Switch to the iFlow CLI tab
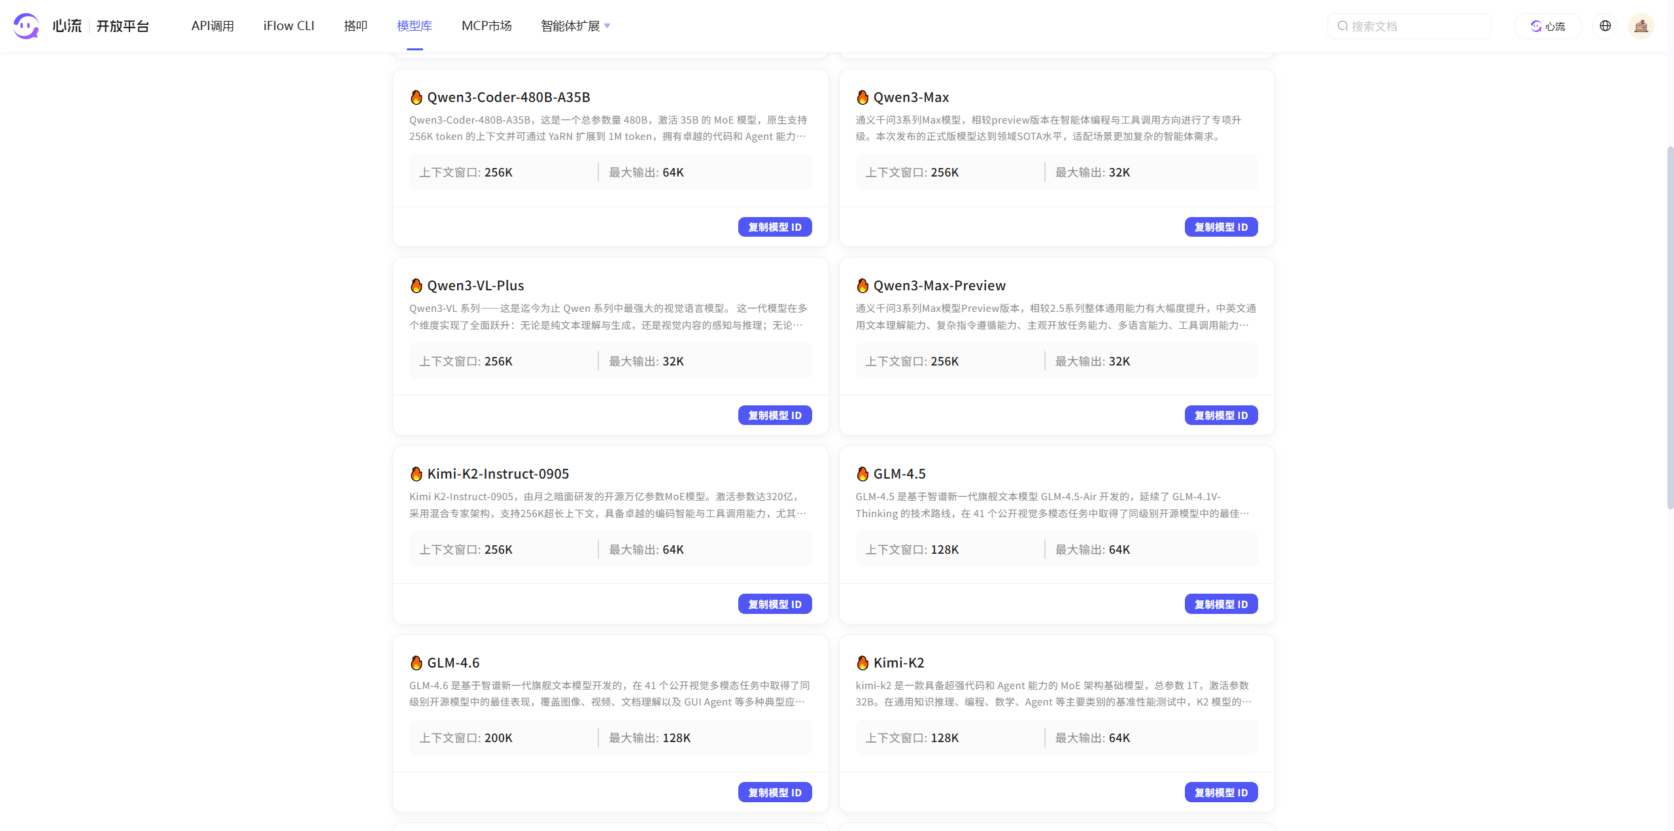1674x831 pixels. coord(288,25)
